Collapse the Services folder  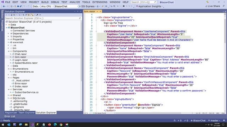coord(9,89)
